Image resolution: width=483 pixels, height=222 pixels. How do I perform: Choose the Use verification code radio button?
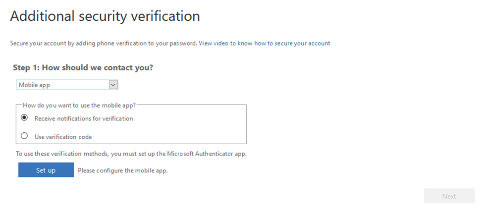(24, 136)
